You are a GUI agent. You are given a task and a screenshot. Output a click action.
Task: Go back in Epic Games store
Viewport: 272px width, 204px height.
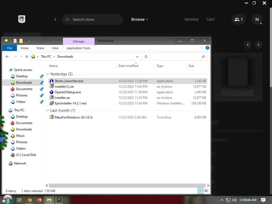pos(55,19)
